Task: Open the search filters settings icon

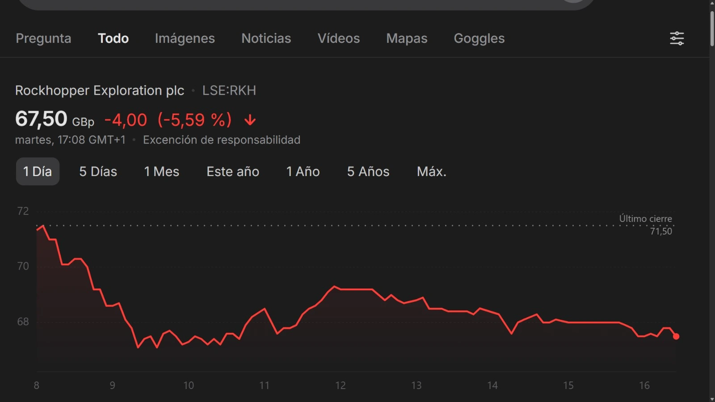Action: [x=677, y=38]
